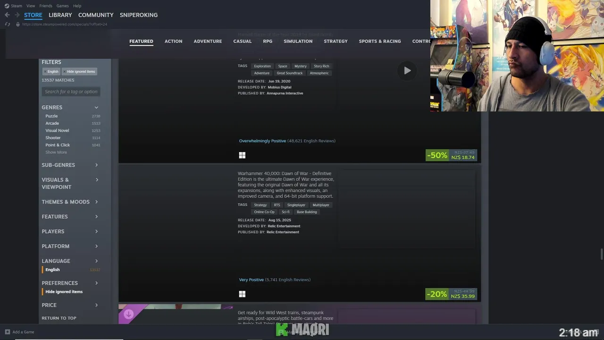604x340 pixels.
Task: Toggle the PREFERENCES section chevron
Action: click(96, 283)
